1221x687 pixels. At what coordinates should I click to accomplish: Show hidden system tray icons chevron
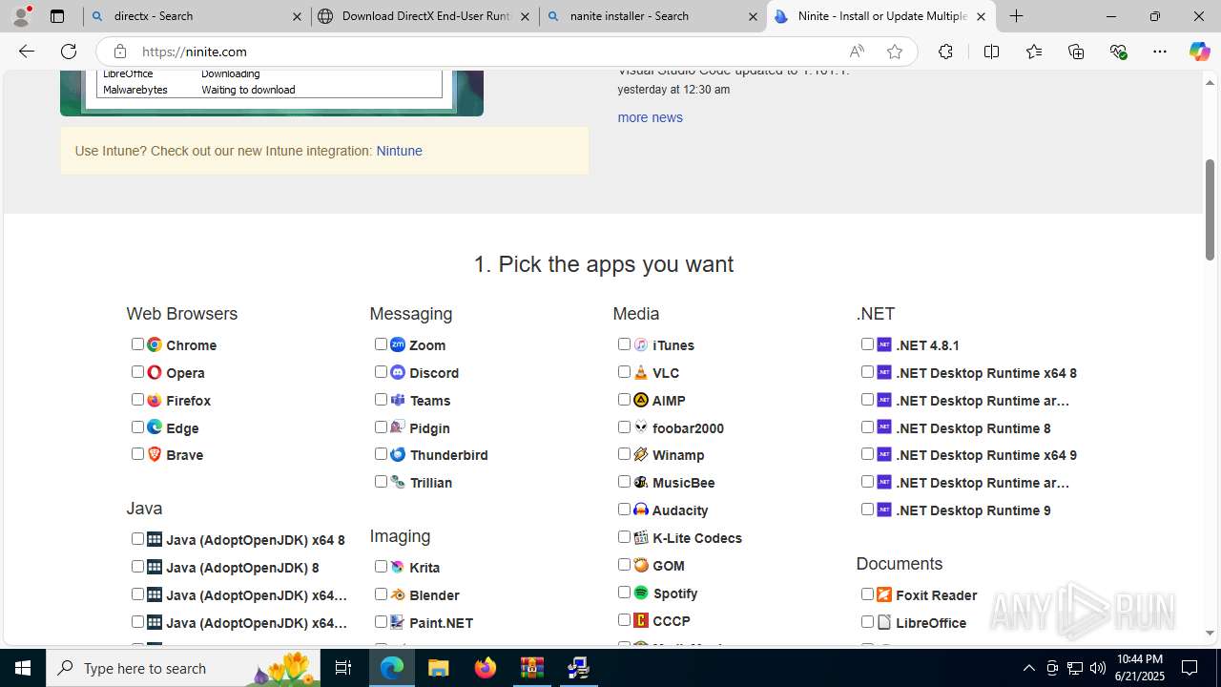click(x=1028, y=668)
